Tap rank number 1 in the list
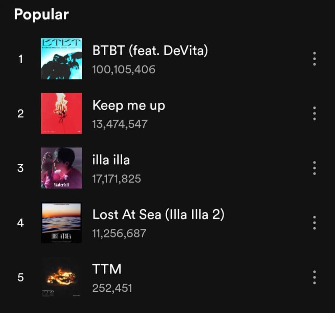The height and width of the screenshot is (313, 335). pos(21,59)
